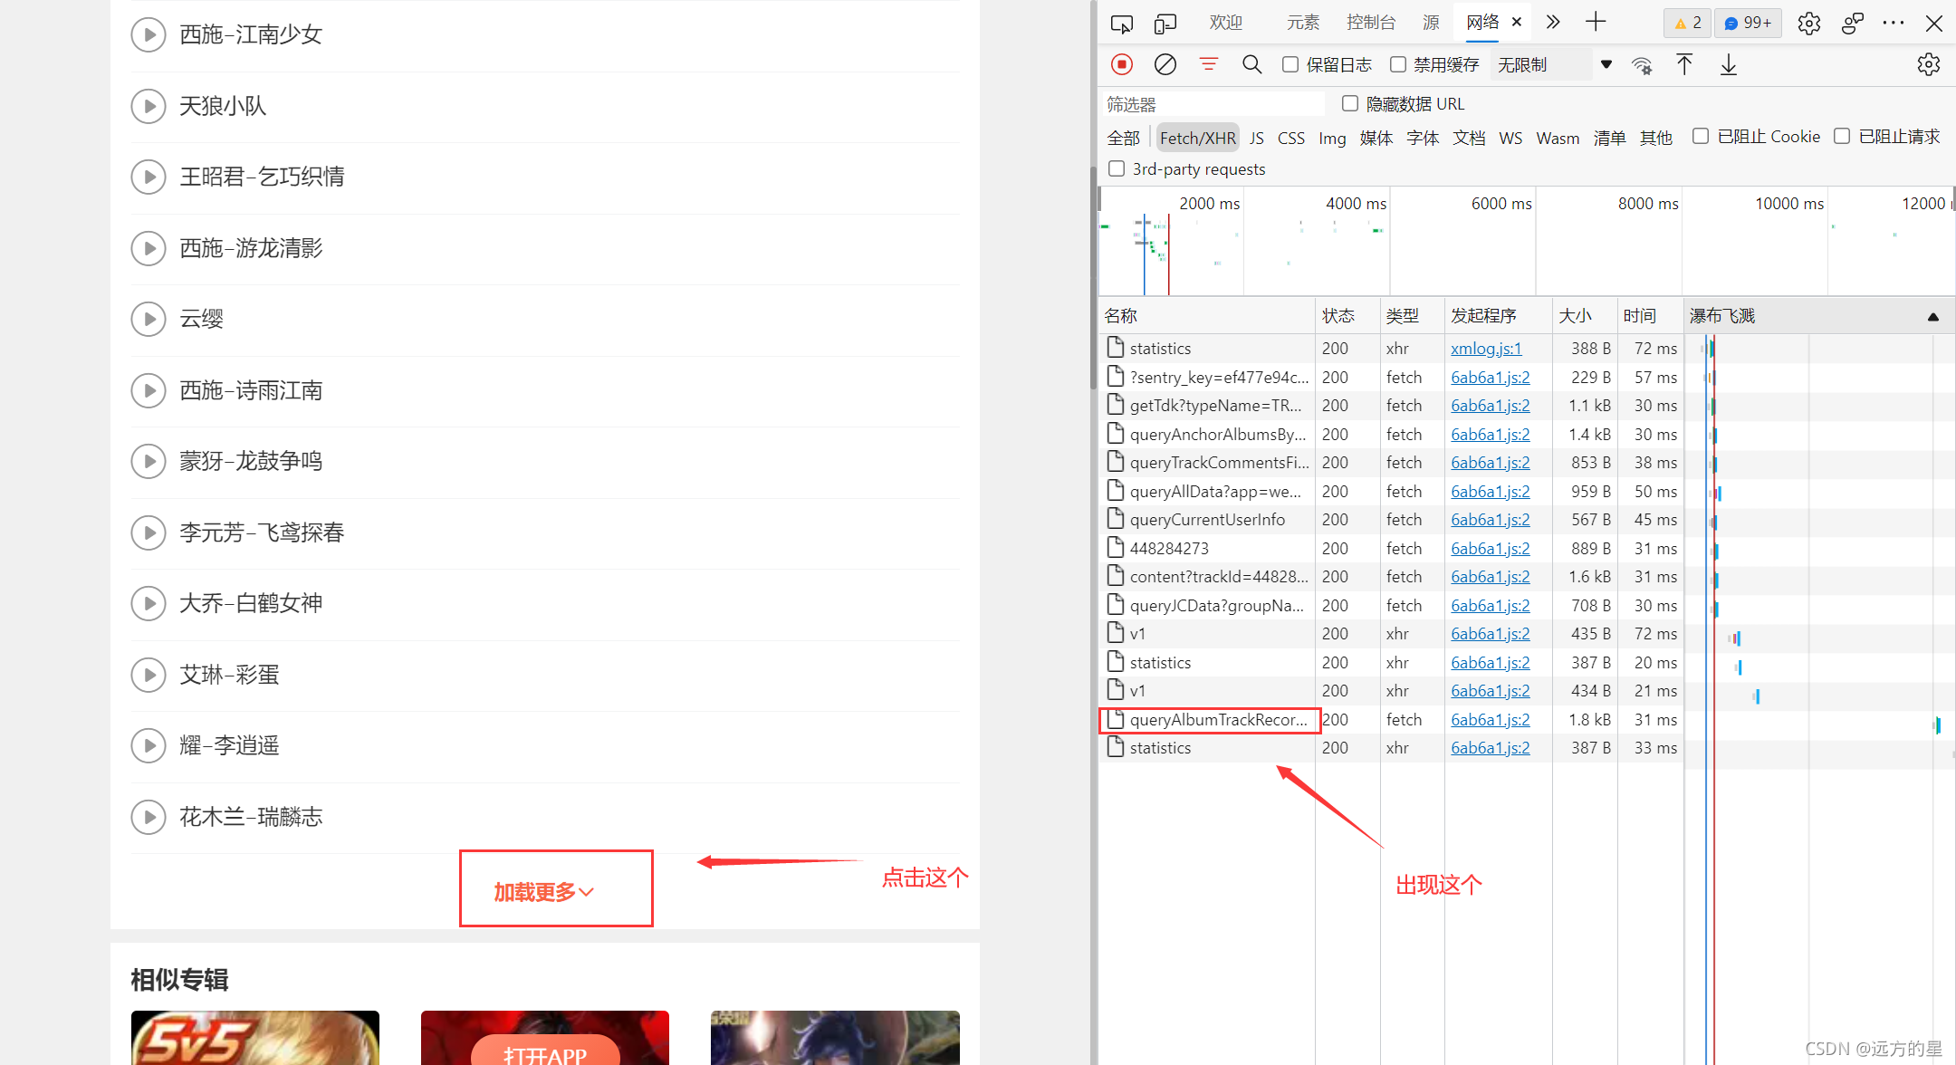Expand more DevTools tabs chevron
1956x1065 pixels.
coord(1553,23)
